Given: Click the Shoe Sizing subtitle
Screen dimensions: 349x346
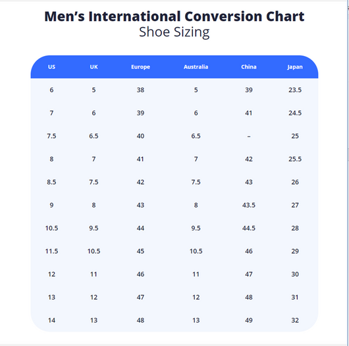Looking at the screenshot, I should (x=174, y=32).
